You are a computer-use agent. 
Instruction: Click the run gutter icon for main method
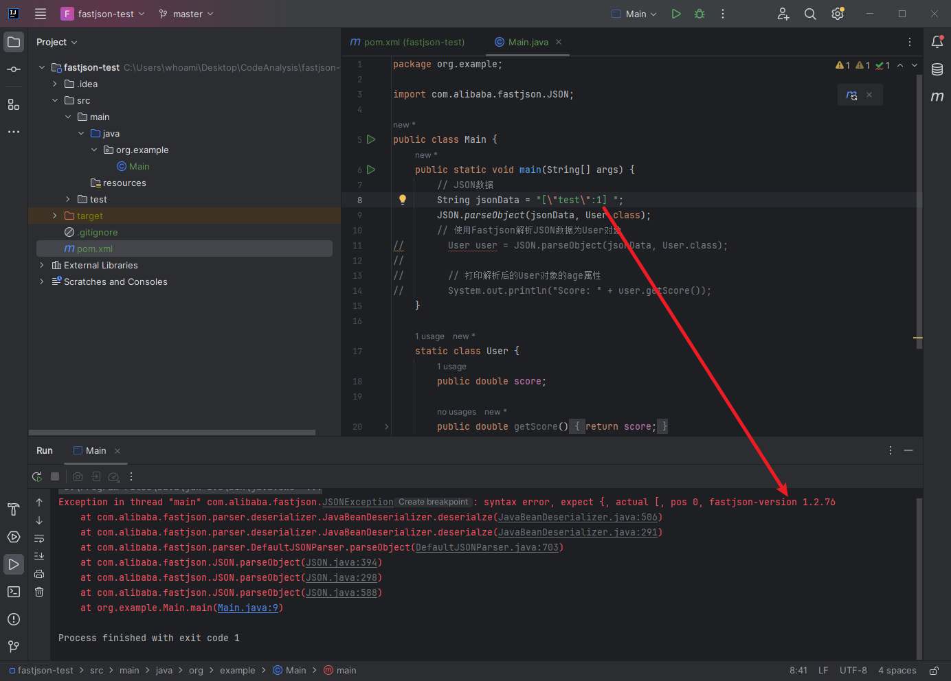[371, 170]
